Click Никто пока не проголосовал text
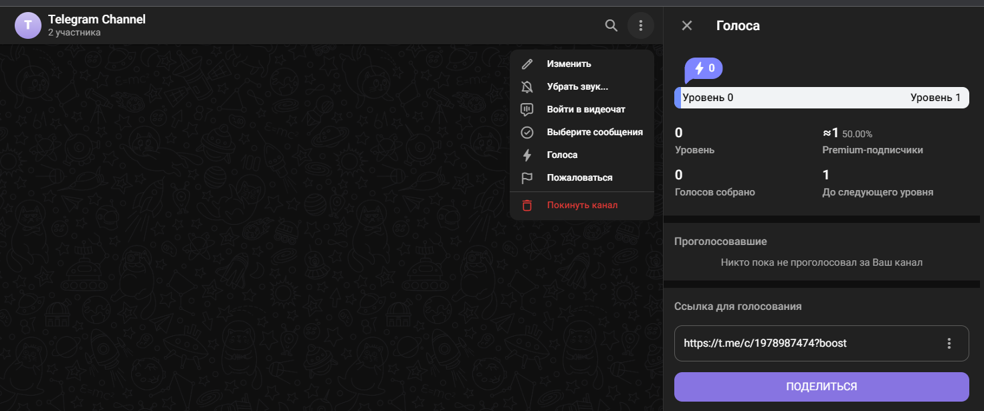This screenshot has height=411, width=984. [x=821, y=262]
